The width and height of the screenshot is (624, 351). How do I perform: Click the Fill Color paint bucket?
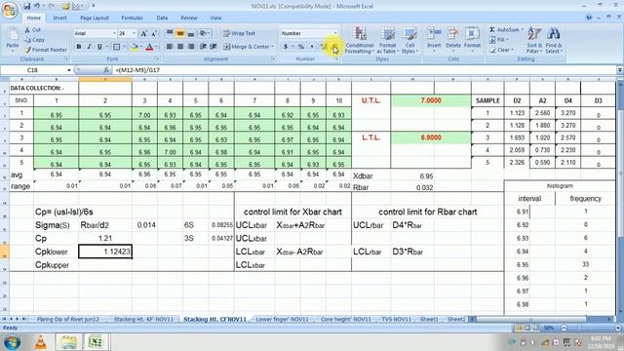[135, 47]
